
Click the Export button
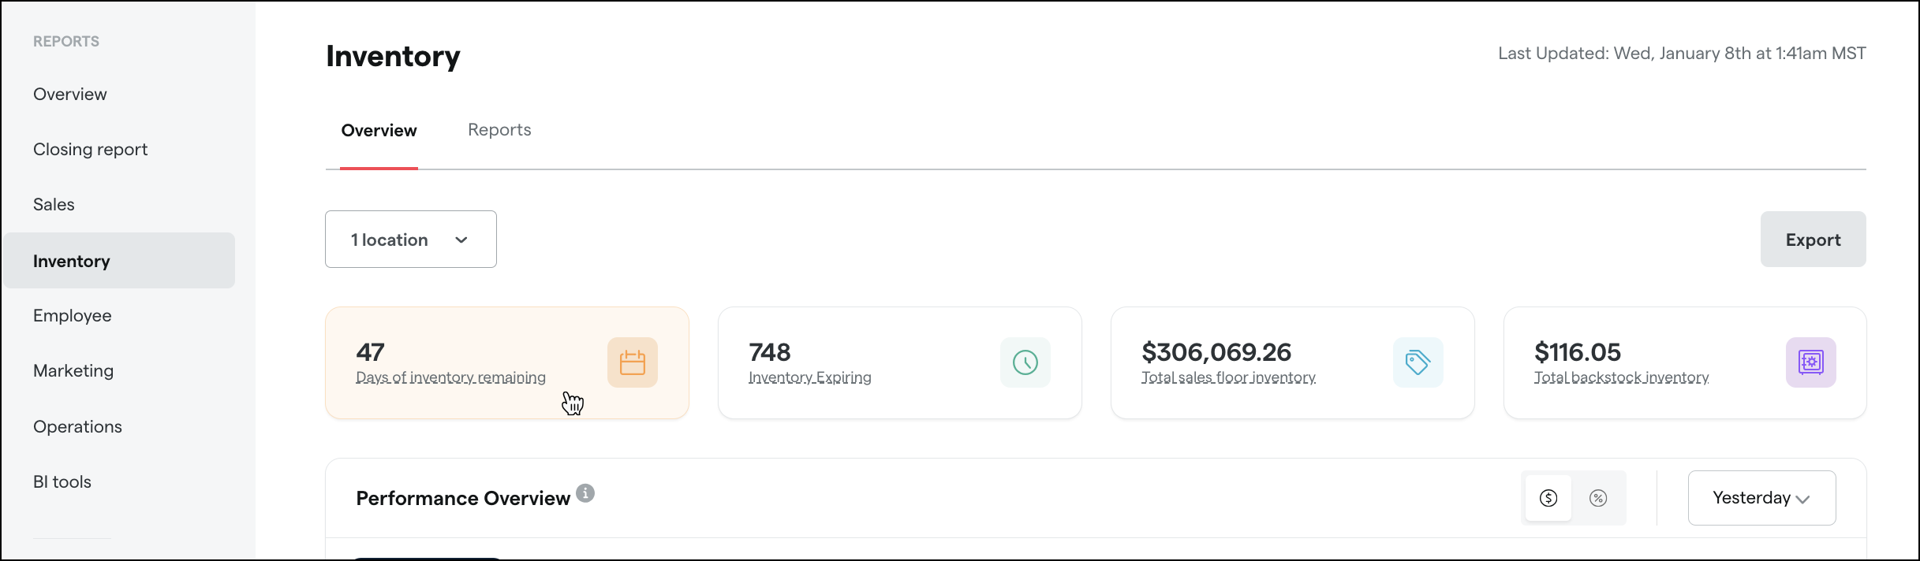(1813, 239)
